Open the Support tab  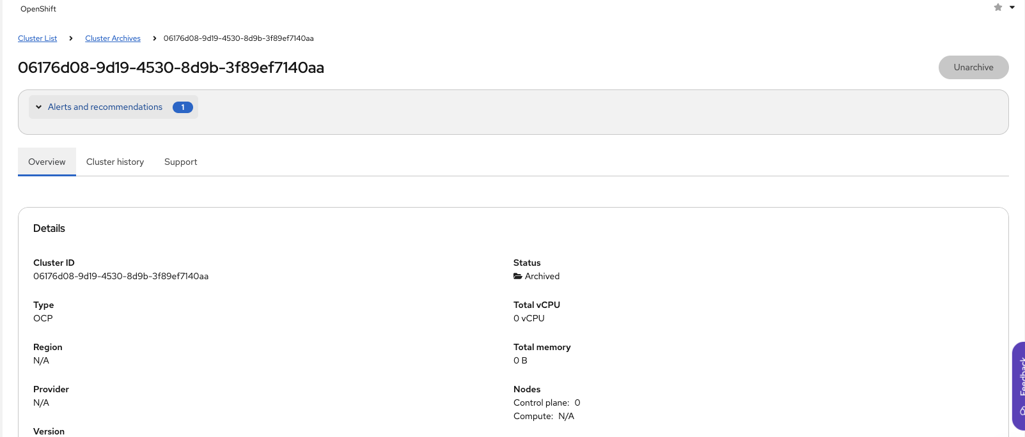(180, 162)
